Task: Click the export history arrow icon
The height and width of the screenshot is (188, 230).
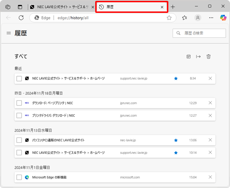Action: coord(198,57)
